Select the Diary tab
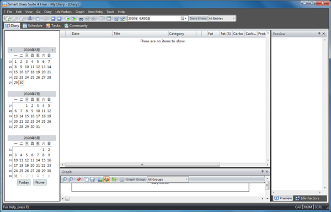 (12, 26)
